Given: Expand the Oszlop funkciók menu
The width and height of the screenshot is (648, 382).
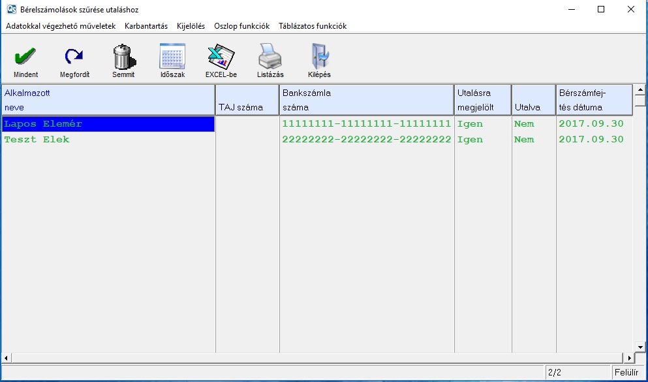Looking at the screenshot, I should tap(241, 26).
